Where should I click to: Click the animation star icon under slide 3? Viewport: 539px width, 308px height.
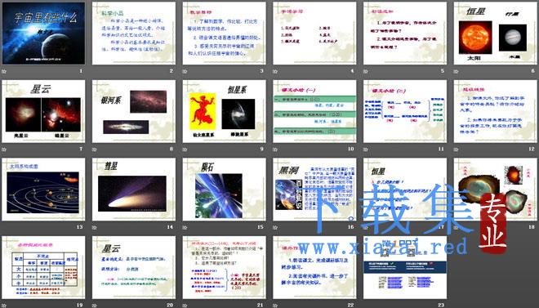[185, 72]
